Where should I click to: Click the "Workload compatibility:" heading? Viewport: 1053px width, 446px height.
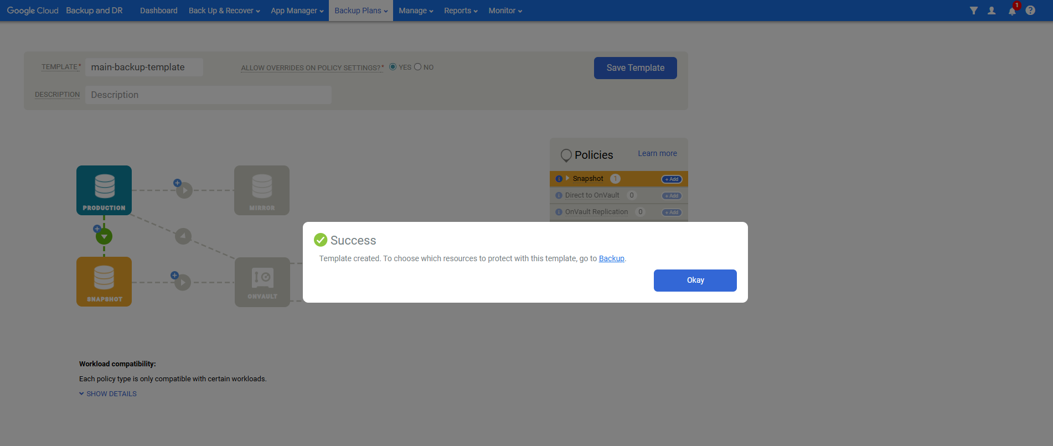[117, 364]
